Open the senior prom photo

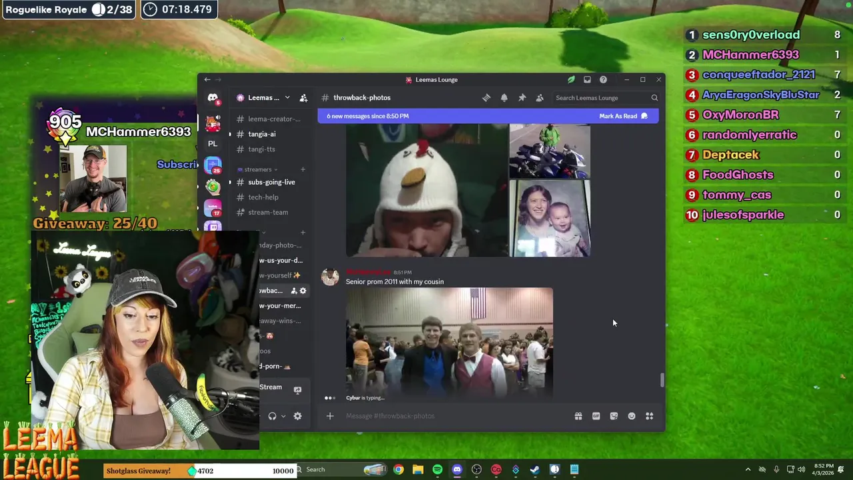pos(449,341)
